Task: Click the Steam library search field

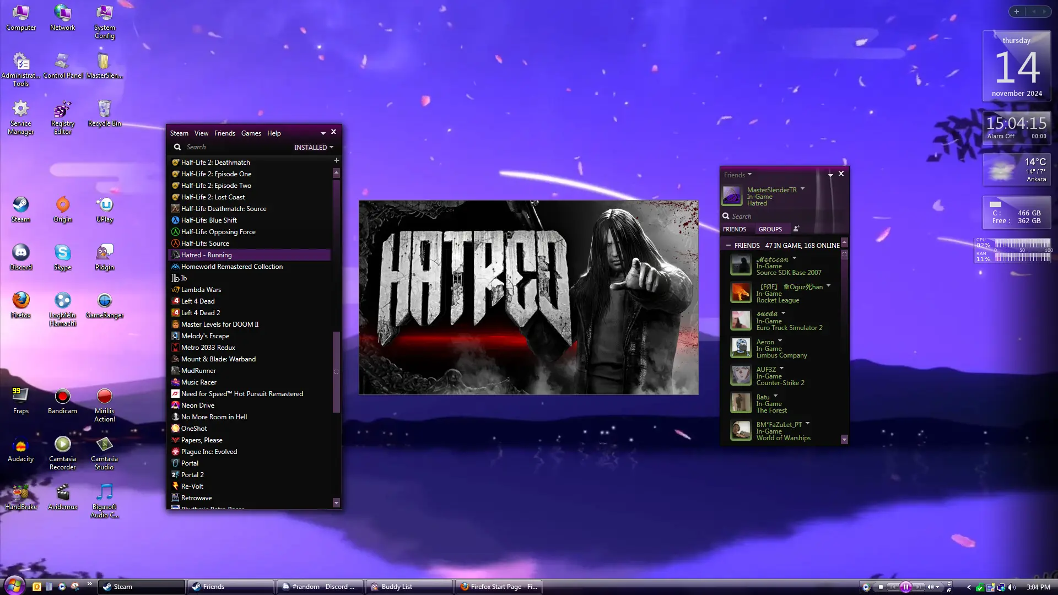Action: point(234,147)
